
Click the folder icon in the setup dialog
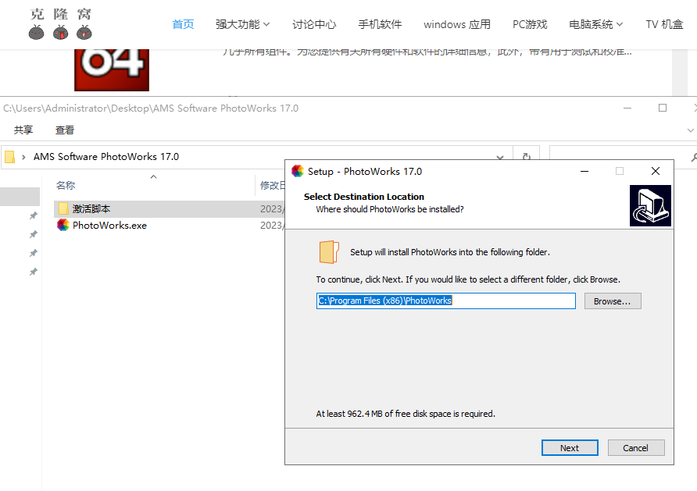(x=329, y=251)
